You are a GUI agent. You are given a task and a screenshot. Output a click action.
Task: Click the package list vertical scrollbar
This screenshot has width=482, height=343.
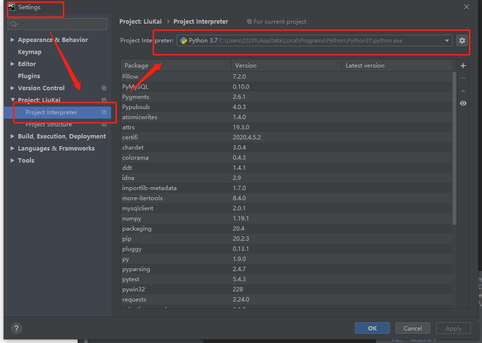tap(454, 148)
